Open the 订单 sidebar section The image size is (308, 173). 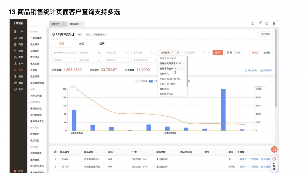(x=18, y=32)
